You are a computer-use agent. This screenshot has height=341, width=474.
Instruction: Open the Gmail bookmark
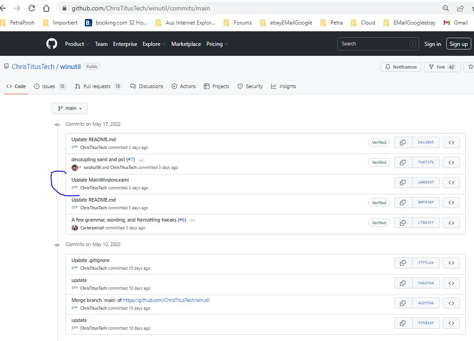[x=456, y=23]
